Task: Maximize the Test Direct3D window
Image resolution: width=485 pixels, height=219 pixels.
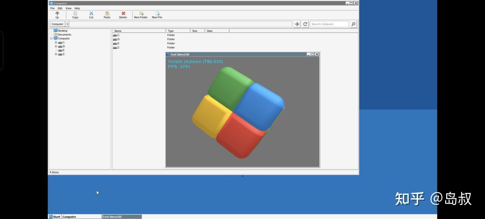Action: pyautogui.click(x=313, y=54)
